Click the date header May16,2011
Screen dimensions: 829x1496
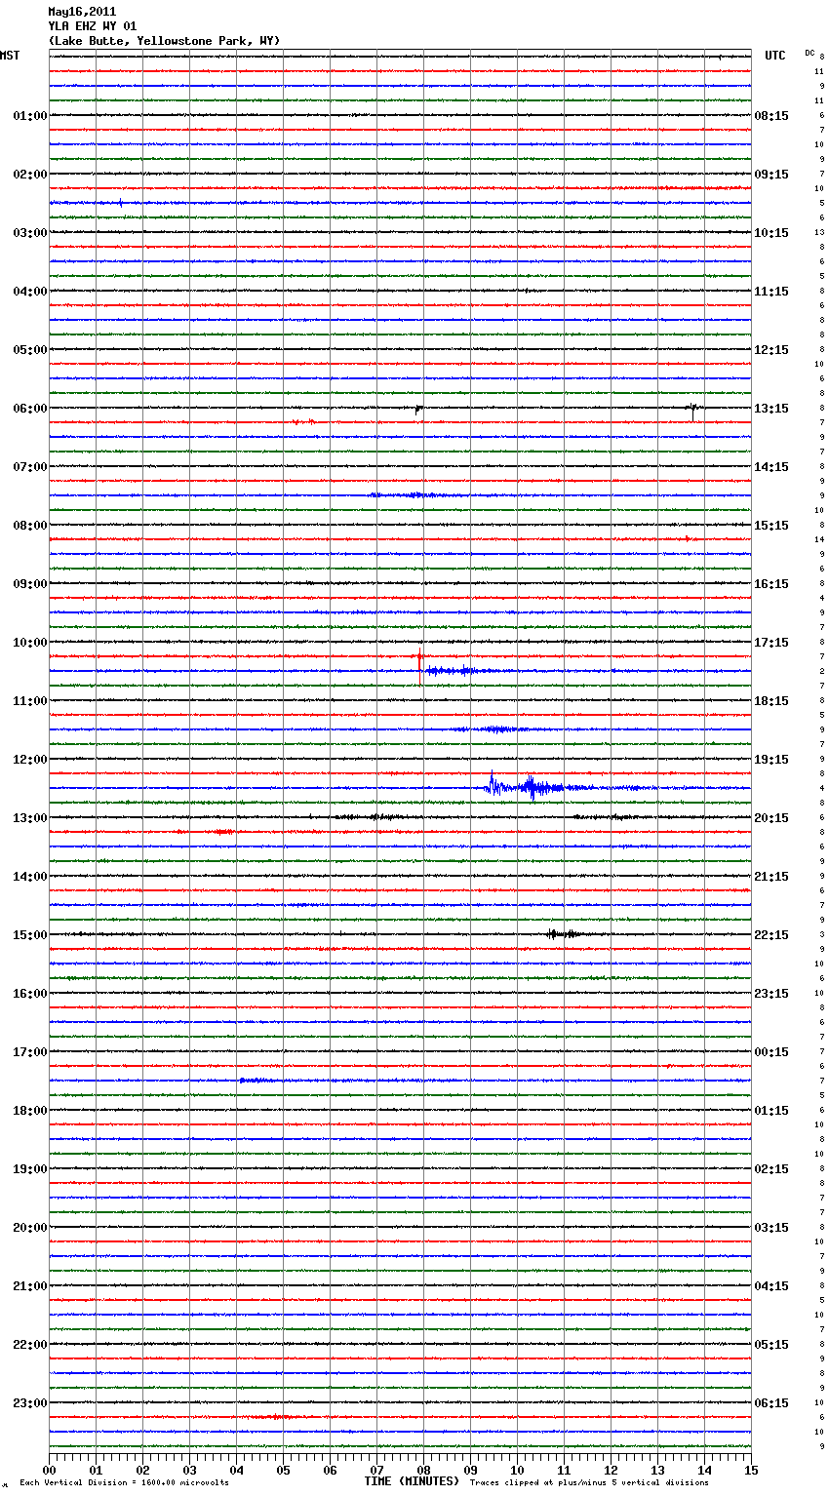pyautogui.click(x=82, y=12)
